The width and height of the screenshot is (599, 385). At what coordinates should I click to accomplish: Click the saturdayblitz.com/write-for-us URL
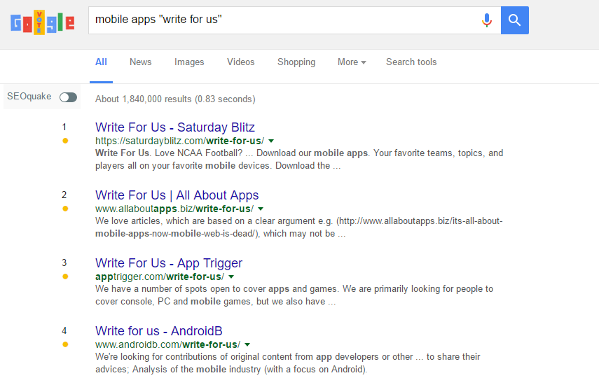(x=179, y=141)
